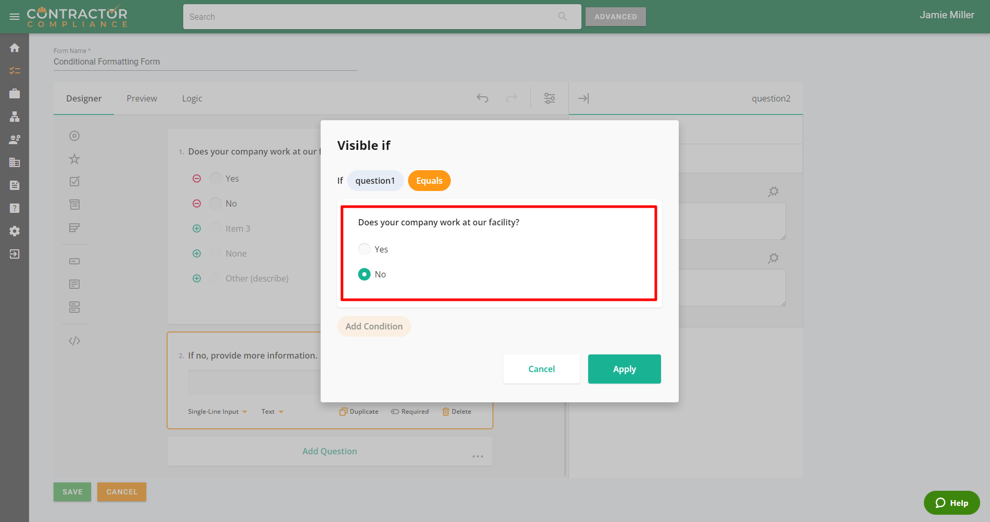
Task: Click the undo arrow icon
Action: coord(483,98)
